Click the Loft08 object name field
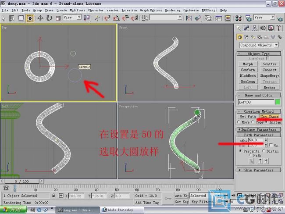 click(x=256, y=102)
